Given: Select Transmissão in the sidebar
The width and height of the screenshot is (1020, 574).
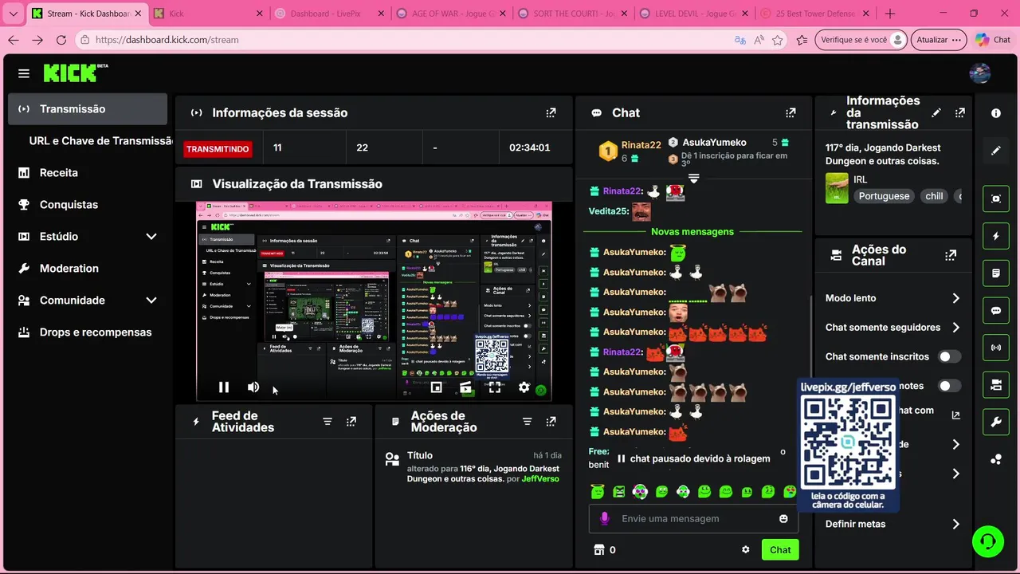Looking at the screenshot, I should 88,109.
